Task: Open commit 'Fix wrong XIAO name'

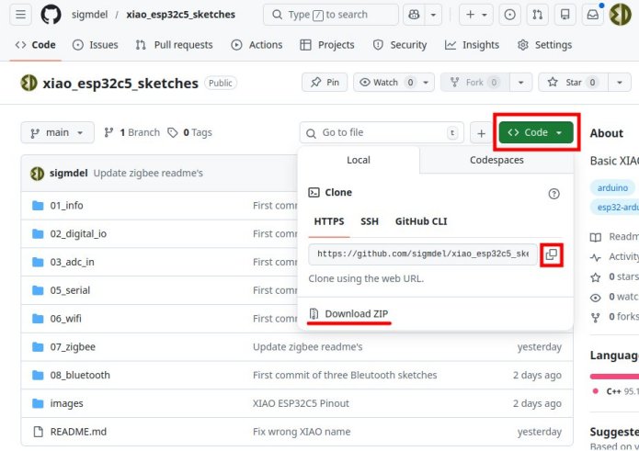Action: coord(302,432)
